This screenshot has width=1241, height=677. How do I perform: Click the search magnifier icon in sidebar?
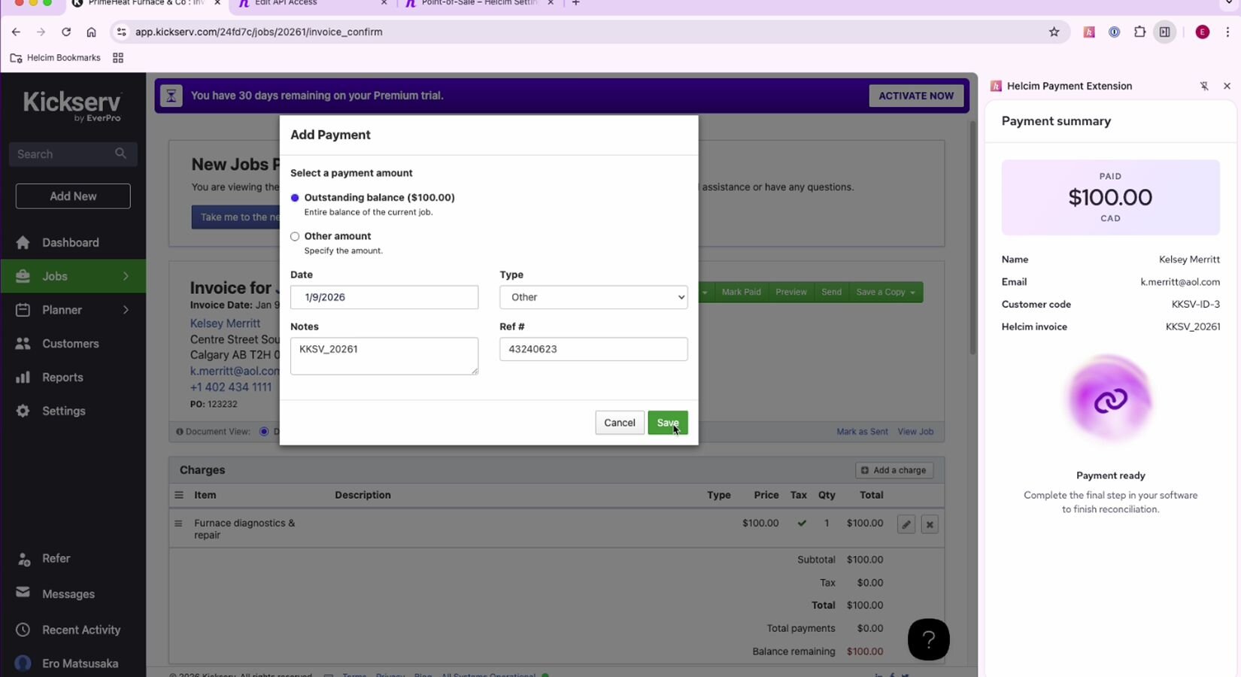[120, 153]
